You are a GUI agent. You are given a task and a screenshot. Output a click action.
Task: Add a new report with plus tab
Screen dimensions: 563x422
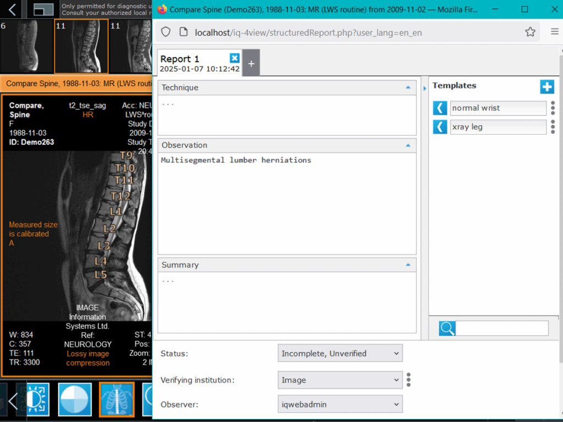pyautogui.click(x=251, y=63)
